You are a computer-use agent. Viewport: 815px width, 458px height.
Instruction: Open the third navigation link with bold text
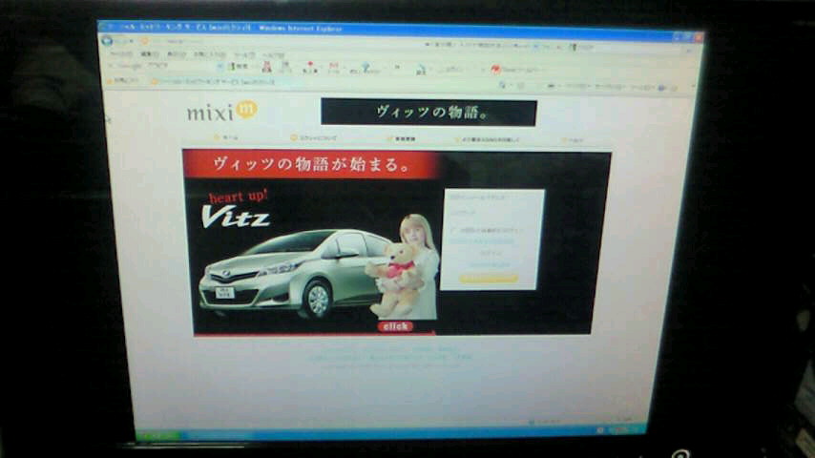coord(401,138)
